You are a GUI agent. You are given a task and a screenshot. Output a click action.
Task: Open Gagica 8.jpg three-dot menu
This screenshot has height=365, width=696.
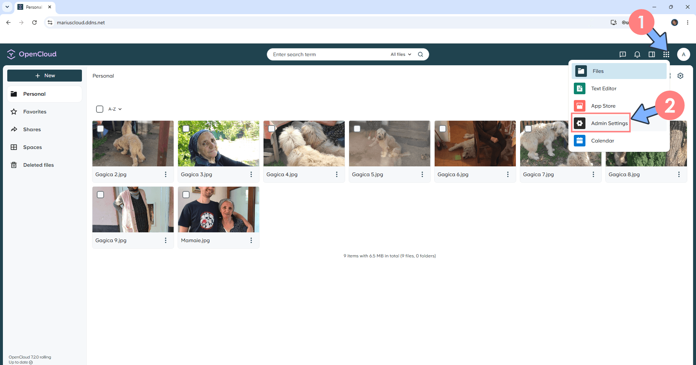[679, 174]
